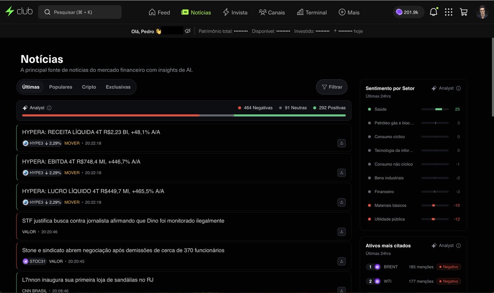494x293 pixels.
Task: Open HYPERA receita líquida headline
Action: pyautogui.click(x=91, y=132)
